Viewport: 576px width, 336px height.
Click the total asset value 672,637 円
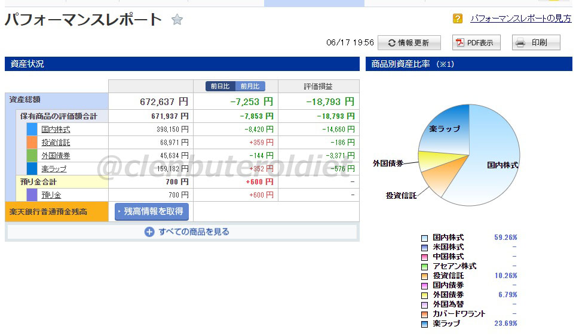pos(164,101)
